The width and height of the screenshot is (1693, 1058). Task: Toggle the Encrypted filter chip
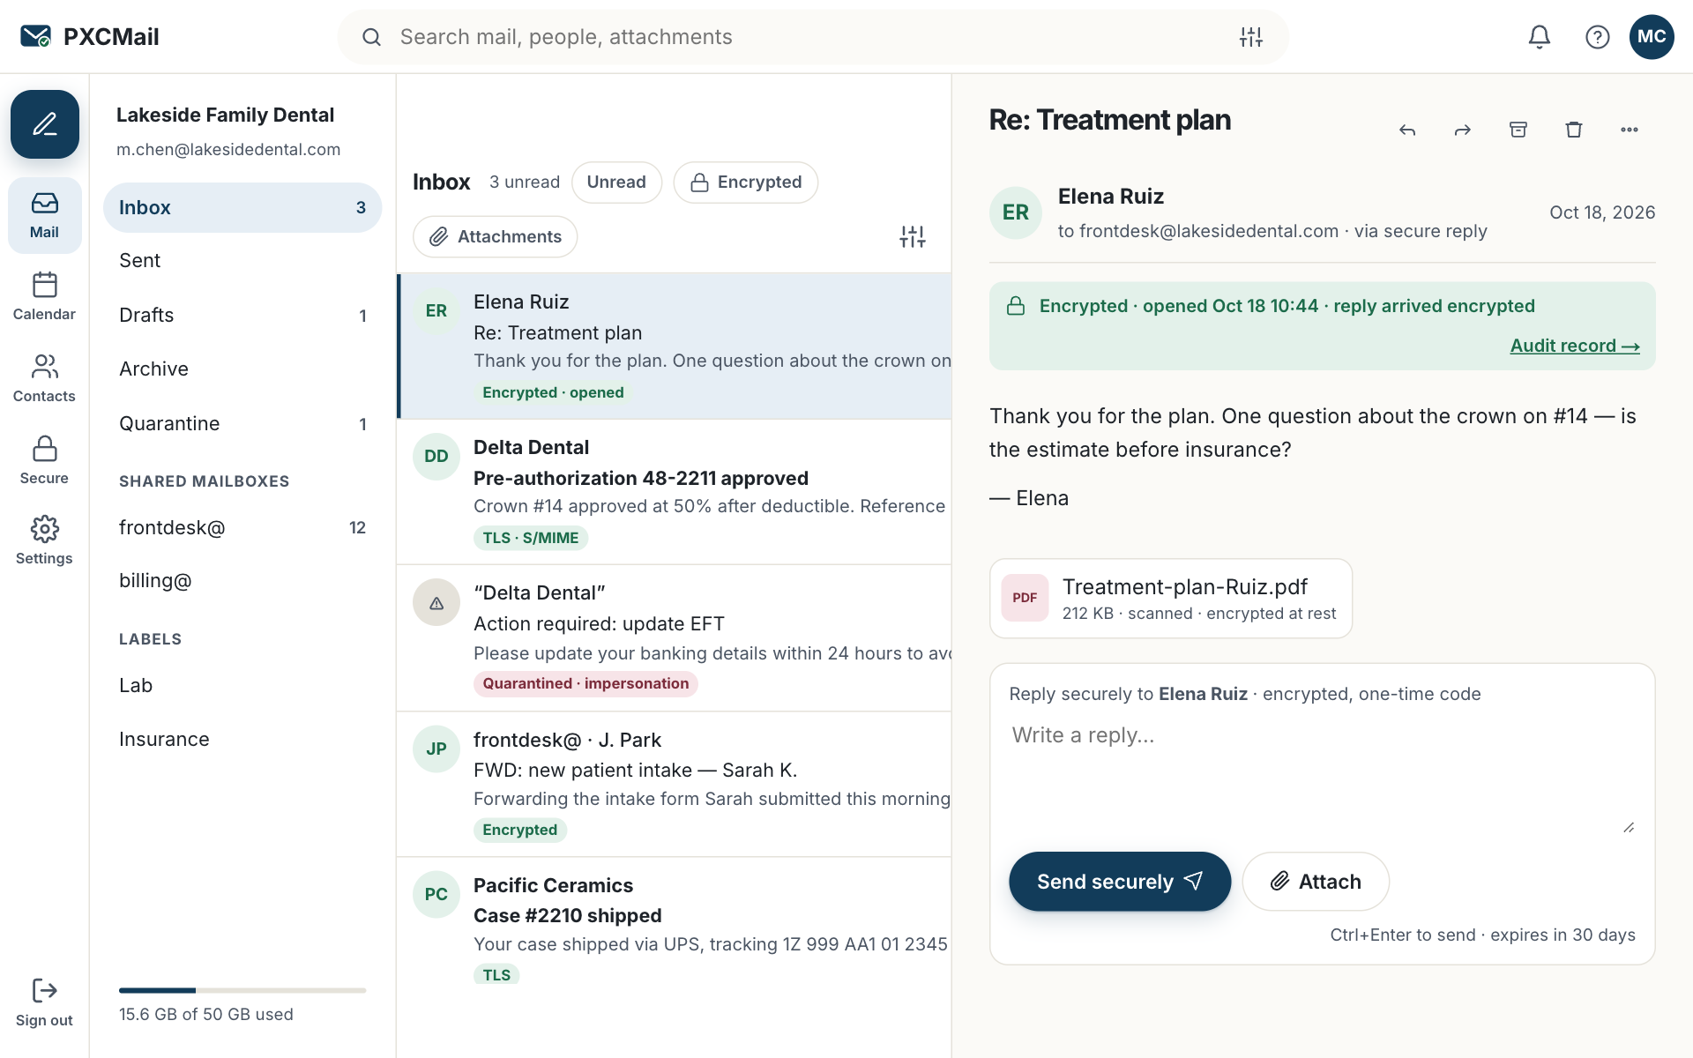click(746, 183)
